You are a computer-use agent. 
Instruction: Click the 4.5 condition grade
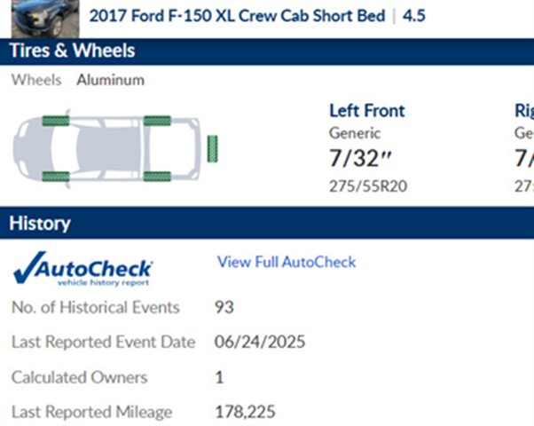[414, 16]
